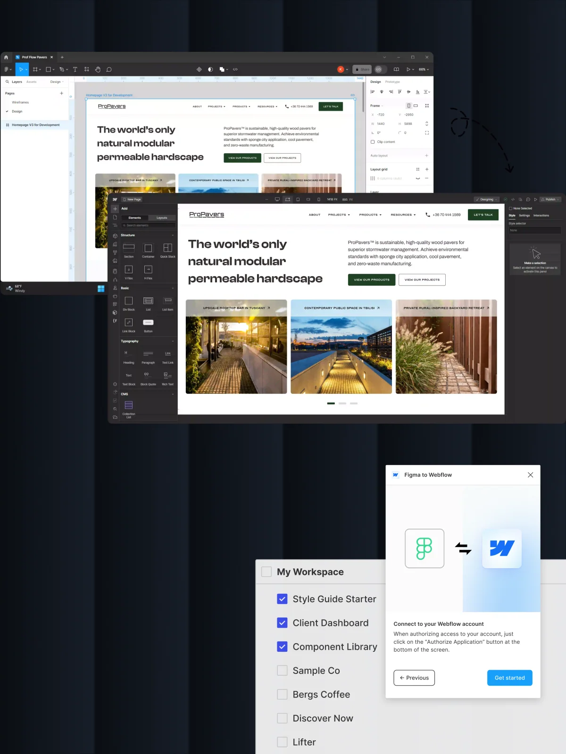This screenshot has width=566, height=754.
Task: Click the Quick Stack element in Webflow
Action: 167,250
